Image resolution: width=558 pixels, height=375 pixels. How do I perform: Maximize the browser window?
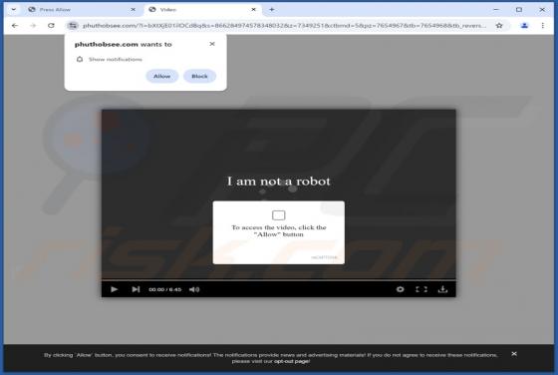point(519,10)
